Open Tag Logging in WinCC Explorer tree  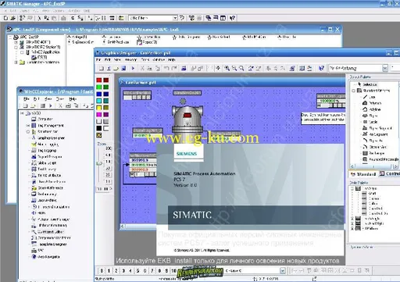pos(44,151)
